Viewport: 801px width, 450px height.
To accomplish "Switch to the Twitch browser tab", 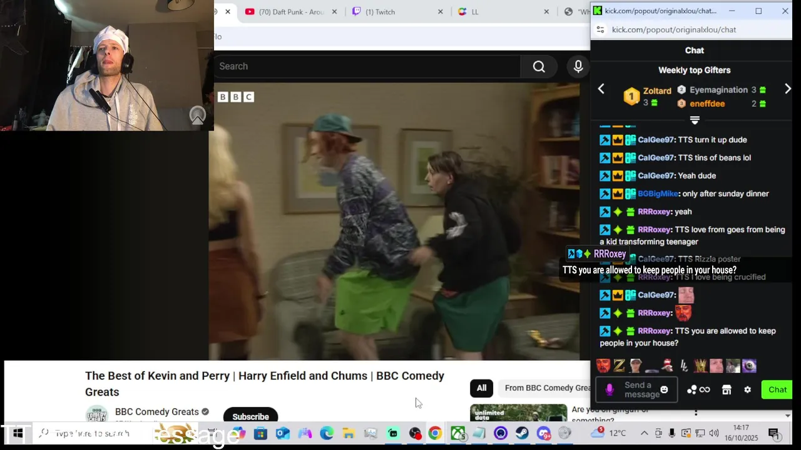I will [x=379, y=12].
